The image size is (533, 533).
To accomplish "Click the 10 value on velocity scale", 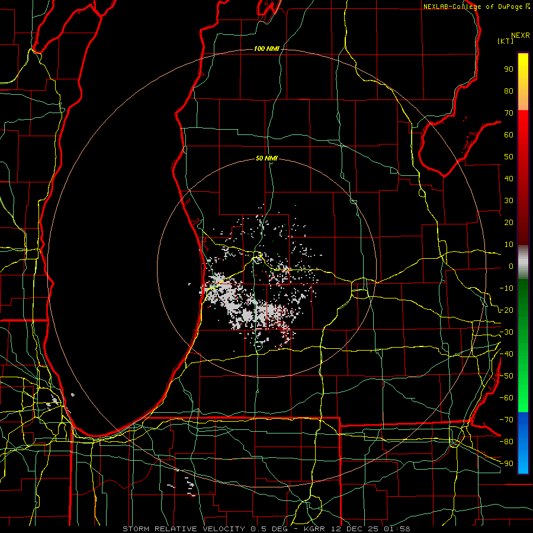I will [509, 245].
